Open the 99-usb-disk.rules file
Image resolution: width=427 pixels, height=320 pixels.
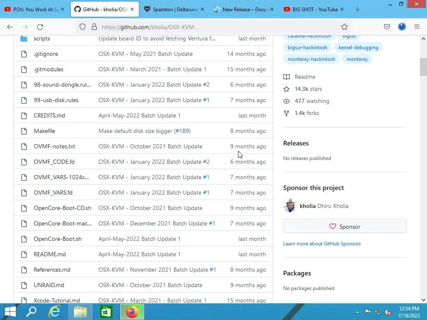tap(56, 100)
